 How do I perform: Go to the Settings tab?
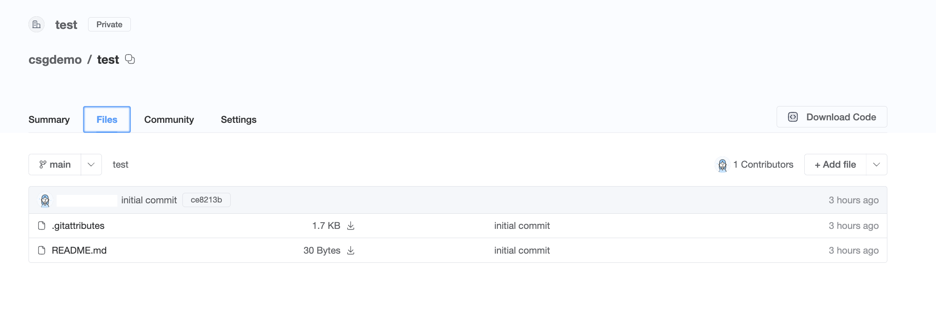pyautogui.click(x=238, y=120)
